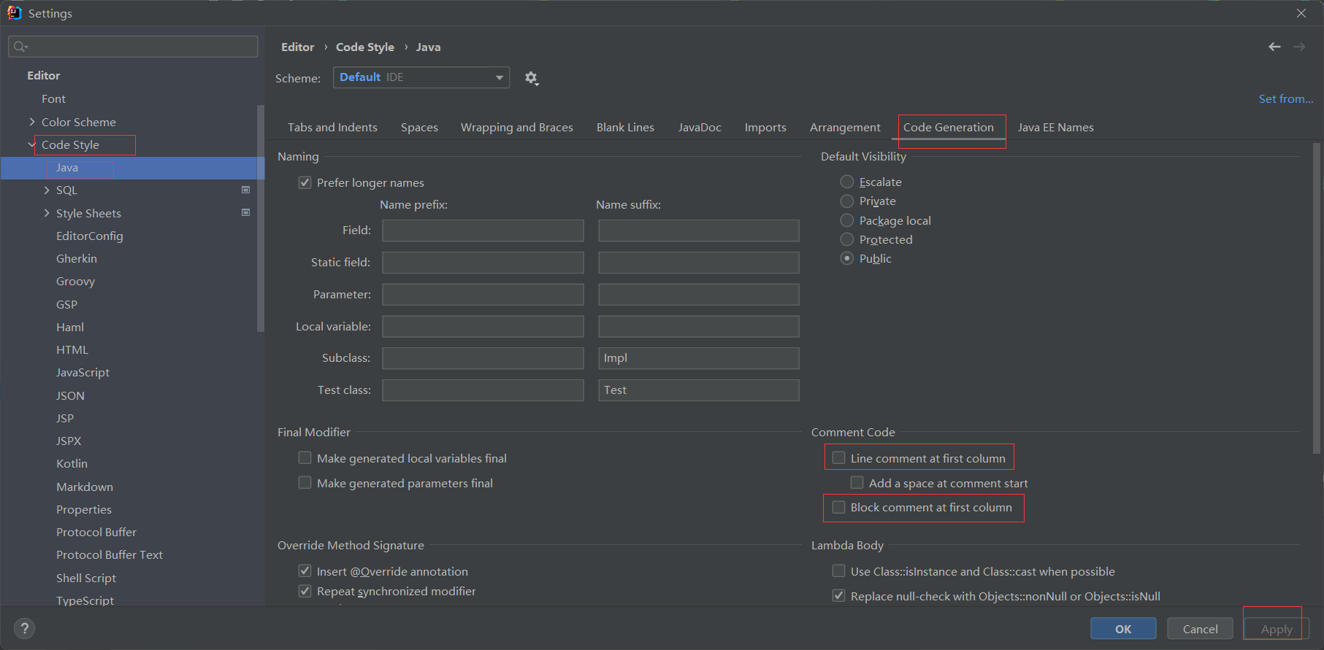
Task: Click the back navigation arrow
Action: (1274, 47)
